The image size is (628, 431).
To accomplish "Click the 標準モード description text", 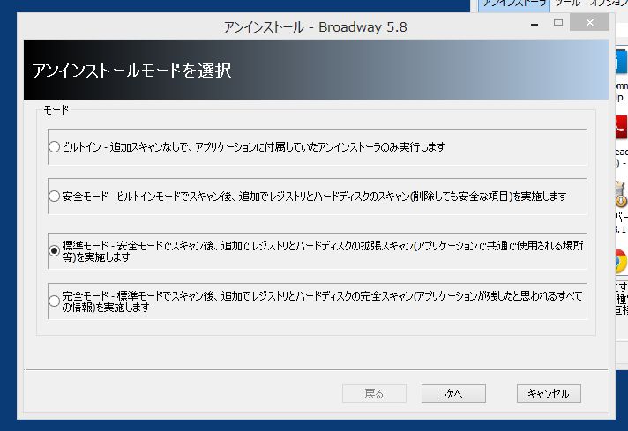I will pos(323,251).
